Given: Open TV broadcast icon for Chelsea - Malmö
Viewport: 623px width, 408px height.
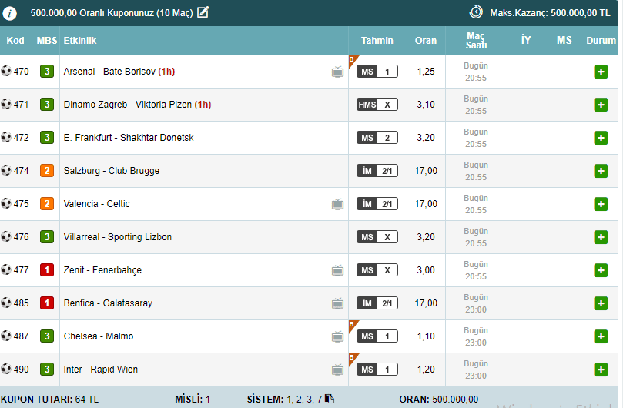Looking at the screenshot, I should (x=338, y=336).
